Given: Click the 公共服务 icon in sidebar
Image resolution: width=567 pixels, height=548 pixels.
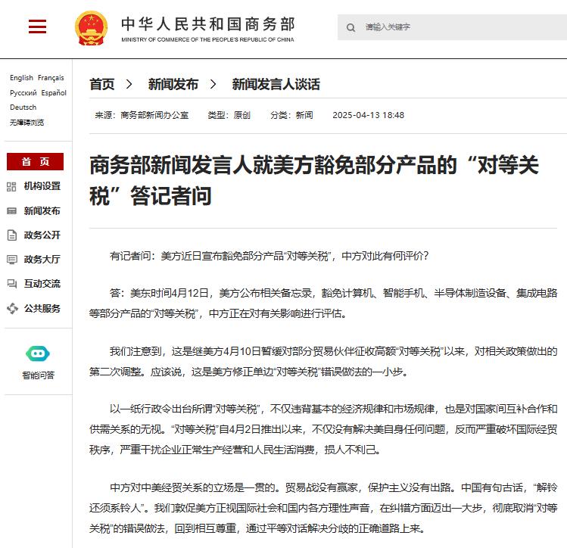Looking at the screenshot, I should 11,308.
